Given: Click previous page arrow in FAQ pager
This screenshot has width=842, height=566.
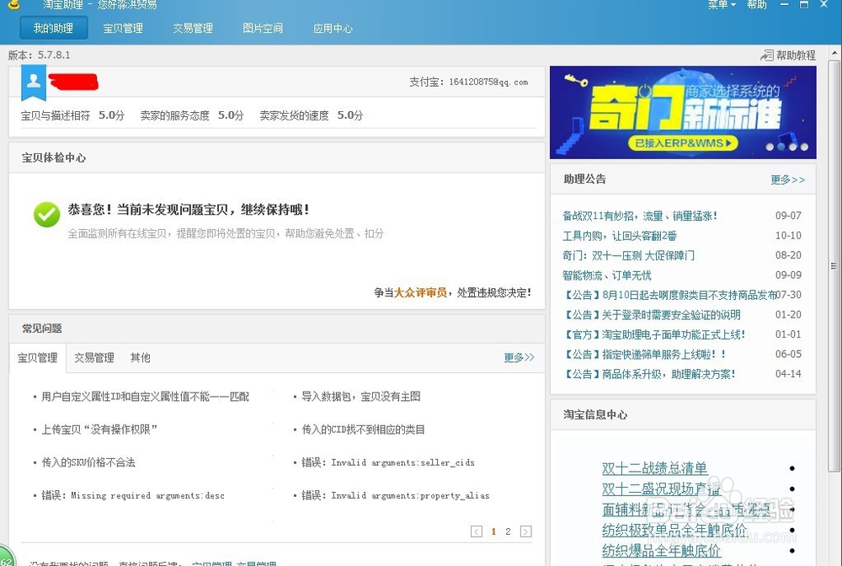Looking at the screenshot, I should pyautogui.click(x=477, y=531).
